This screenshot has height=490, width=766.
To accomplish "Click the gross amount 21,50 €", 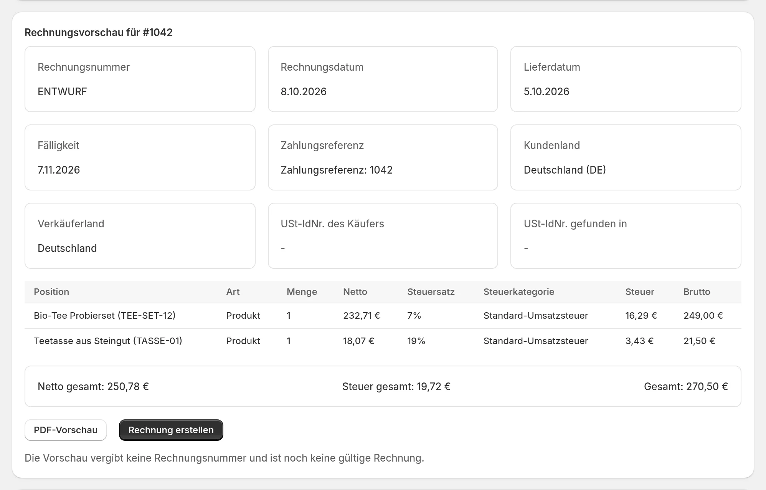I will 699,341.
